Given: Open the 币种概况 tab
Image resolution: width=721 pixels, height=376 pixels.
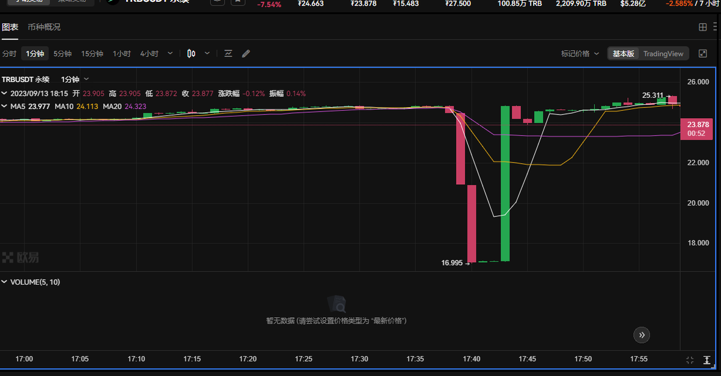Looking at the screenshot, I should tap(44, 27).
